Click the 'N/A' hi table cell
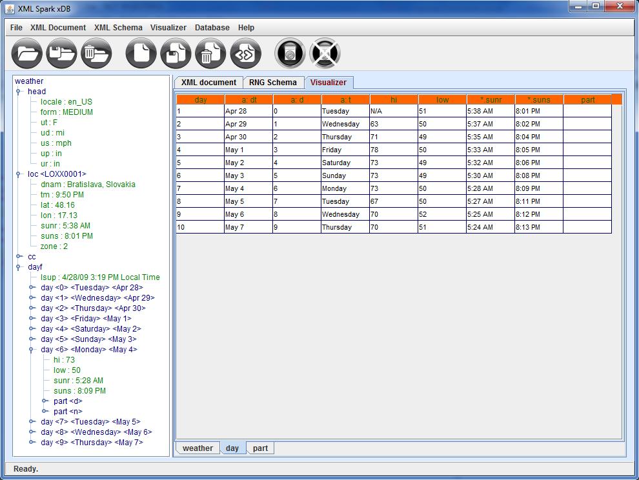Image resolution: width=639 pixels, height=480 pixels. point(393,111)
